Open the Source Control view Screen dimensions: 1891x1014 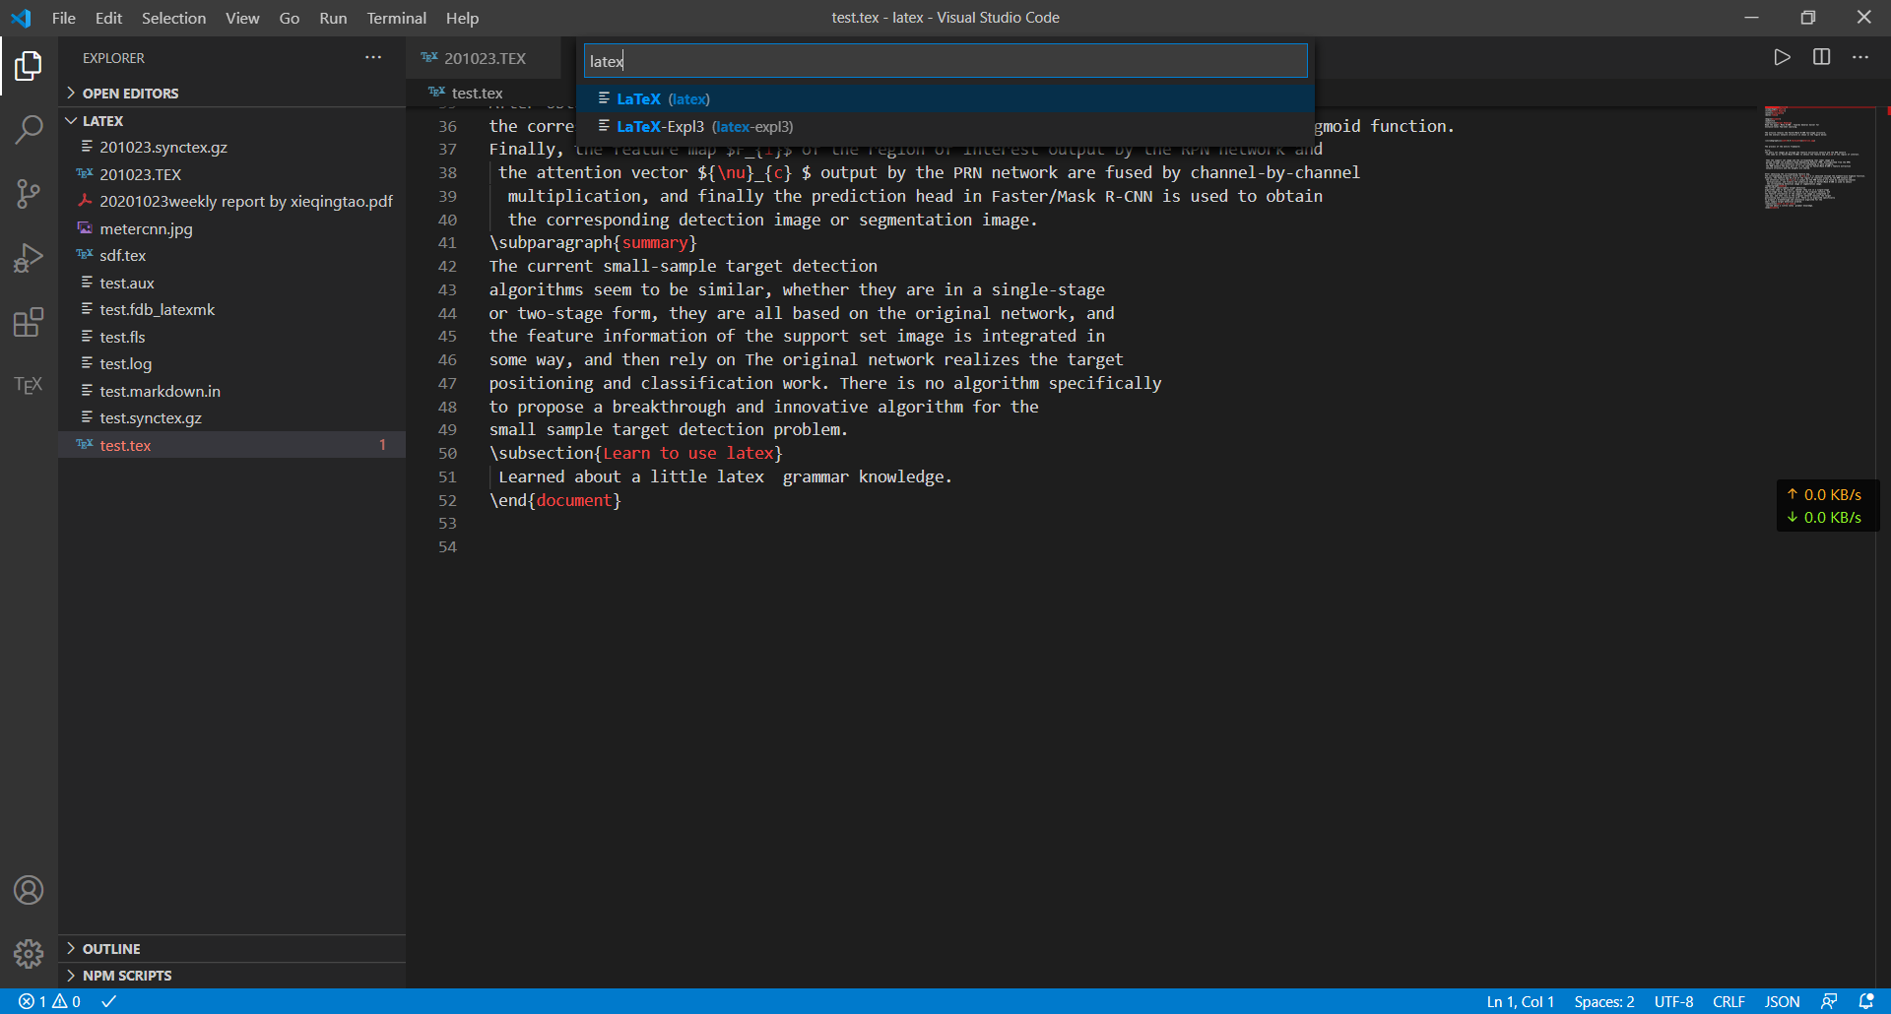click(x=29, y=193)
